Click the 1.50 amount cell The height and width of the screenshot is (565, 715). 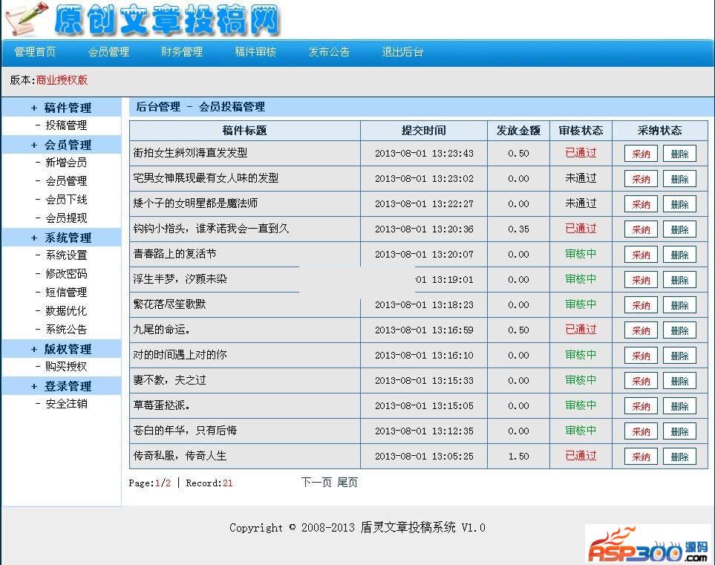click(518, 457)
